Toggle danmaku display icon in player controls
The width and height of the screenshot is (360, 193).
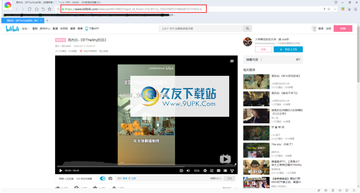[181, 171]
